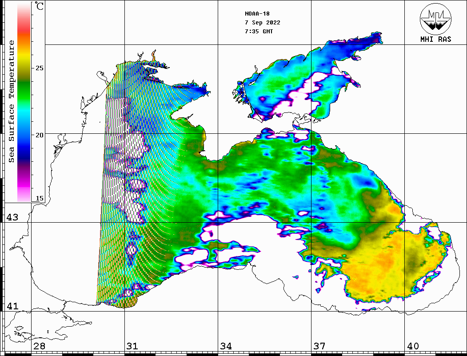Click the sea surface temperature color bar
Screen dimensions: 467x356
pos(24,102)
